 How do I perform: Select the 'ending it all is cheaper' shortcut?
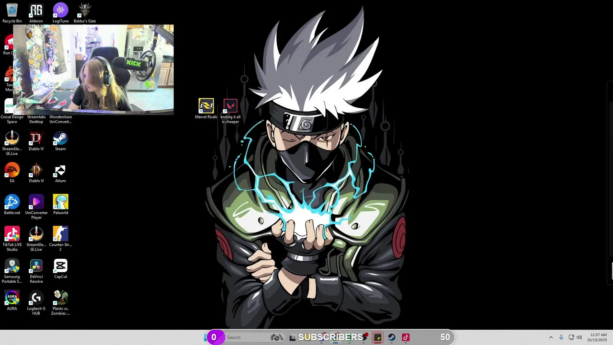tap(230, 112)
